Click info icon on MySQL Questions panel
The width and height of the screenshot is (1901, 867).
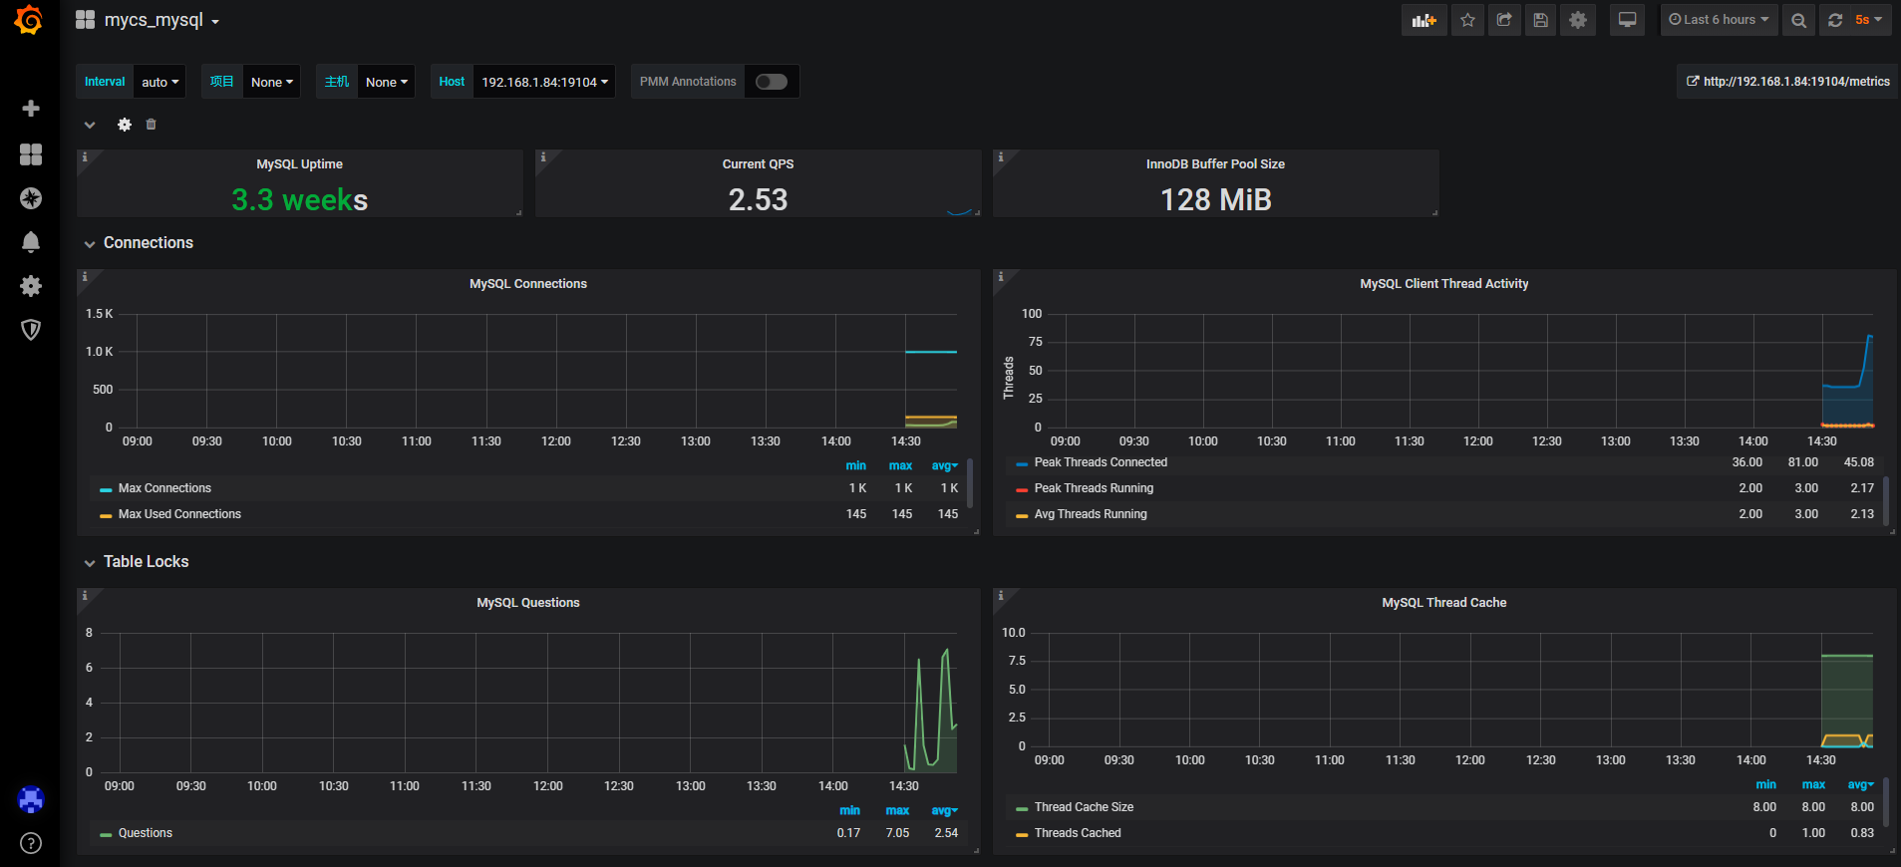85,596
